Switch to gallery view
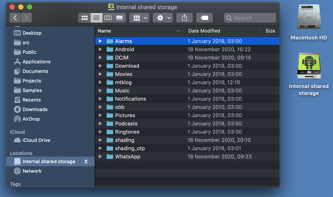333x197 pixels. coord(120,18)
